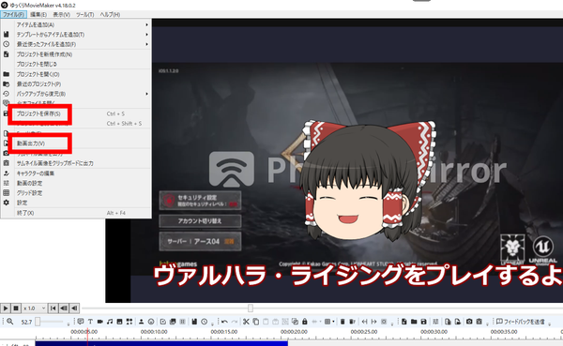The image size is (563, 346).
Task: Select サムネイル画像をクリップボードに出力
Action: pyautogui.click(x=76, y=163)
